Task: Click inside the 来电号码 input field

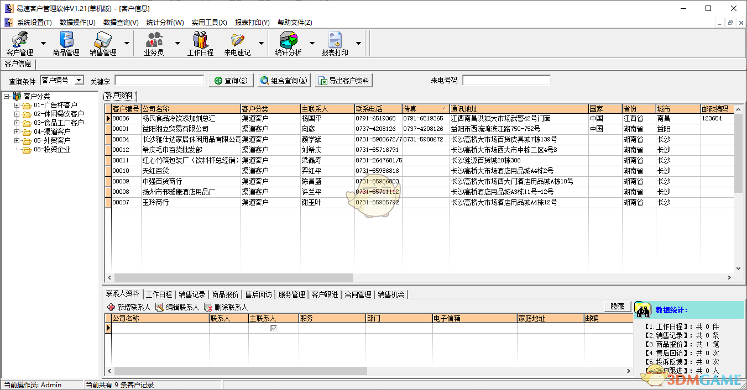Action: click(x=506, y=80)
